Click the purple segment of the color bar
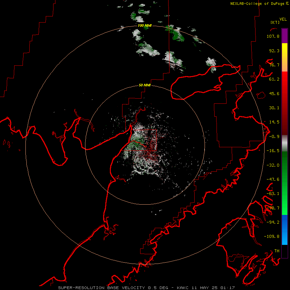The height and width of the screenshot is (290, 290). [x=285, y=36]
